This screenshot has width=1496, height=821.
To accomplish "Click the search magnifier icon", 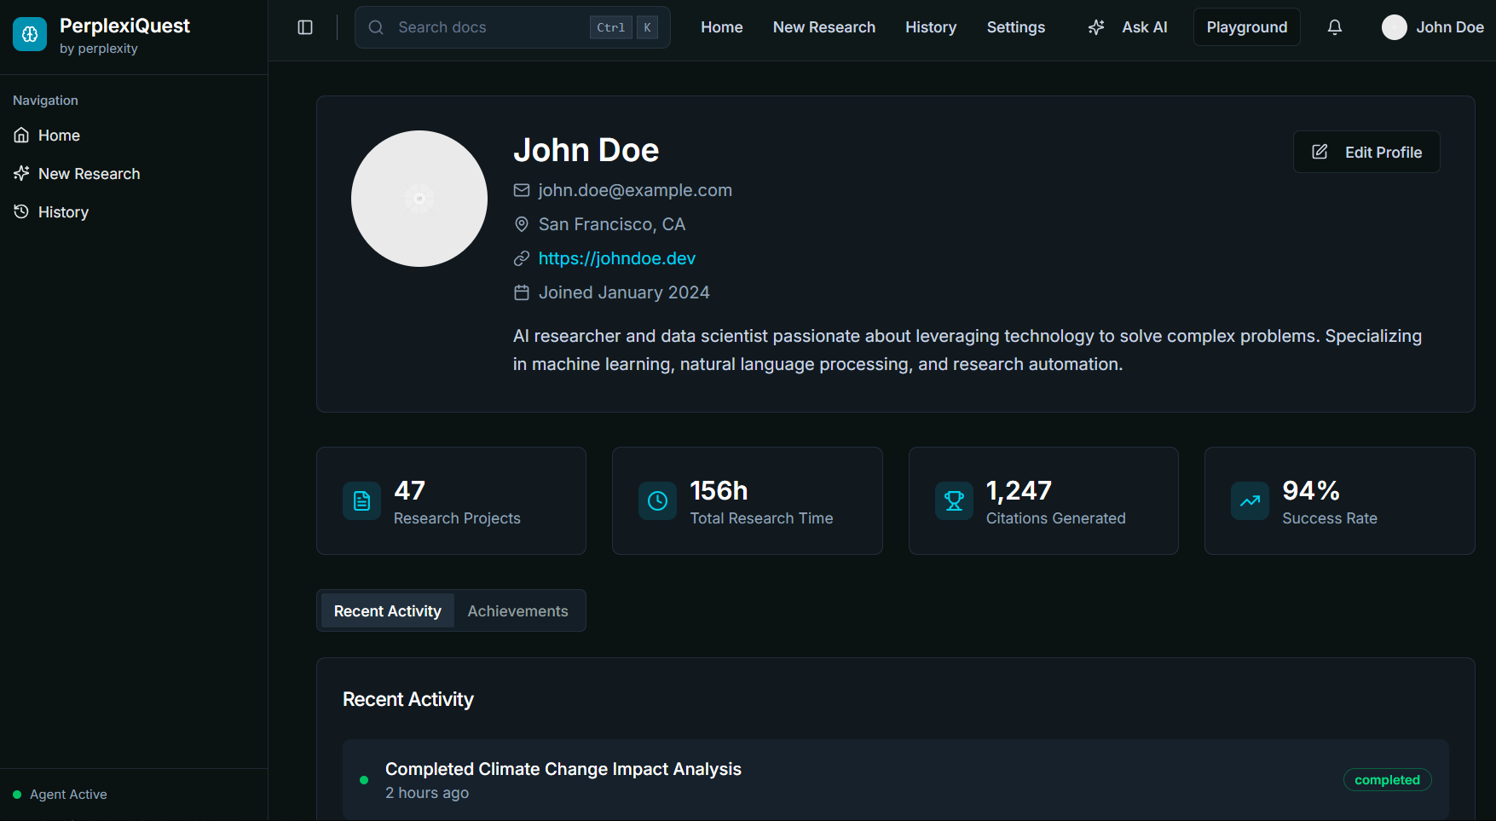I will pos(376,27).
